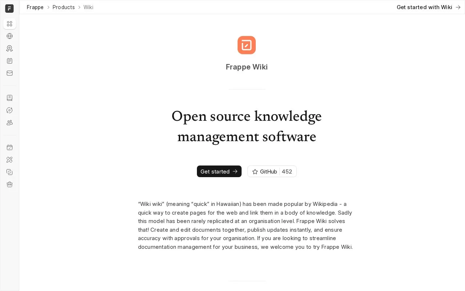
Task: Open the notepad icon in sidebar
Action: coord(9,61)
